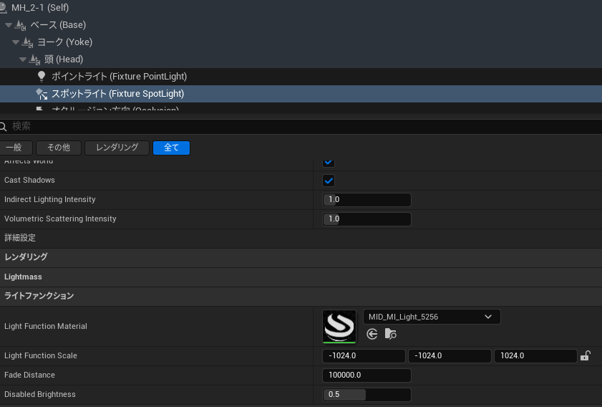
Task: Click the Fade Distance 100000.0 field
Action: (x=366, y=375)
